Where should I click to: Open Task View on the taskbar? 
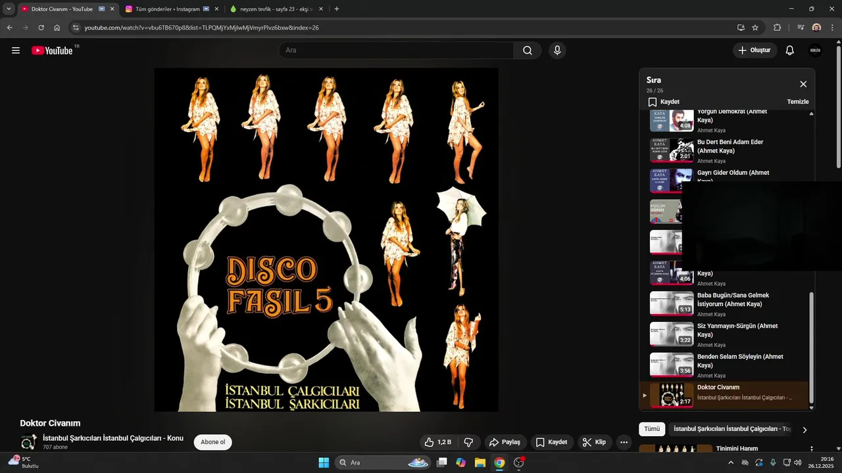click(x=442, y=462)
